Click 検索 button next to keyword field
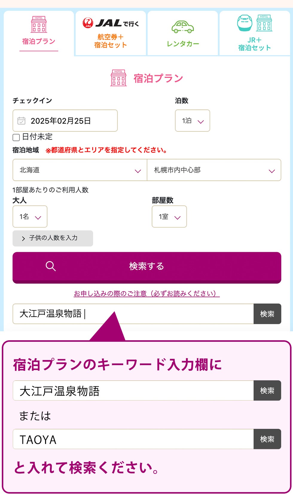The image size is (293, 502). [x=267, y=314]
